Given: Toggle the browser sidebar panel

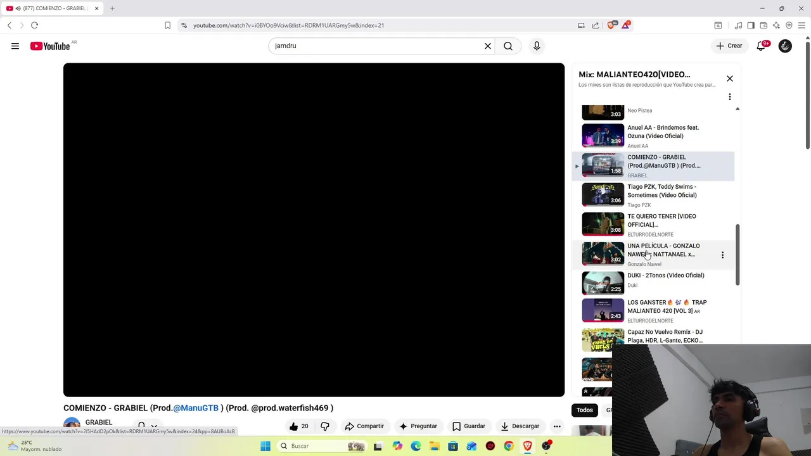Looking at the screenshot, I should pos(751,25).
